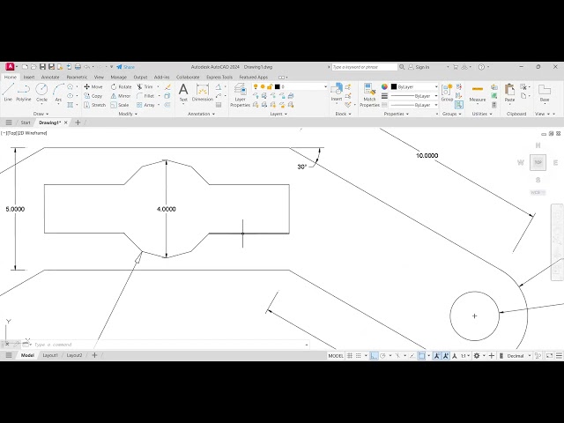Expand the Utilities panel
The image size is (564, 423).
tap(482, 114)
